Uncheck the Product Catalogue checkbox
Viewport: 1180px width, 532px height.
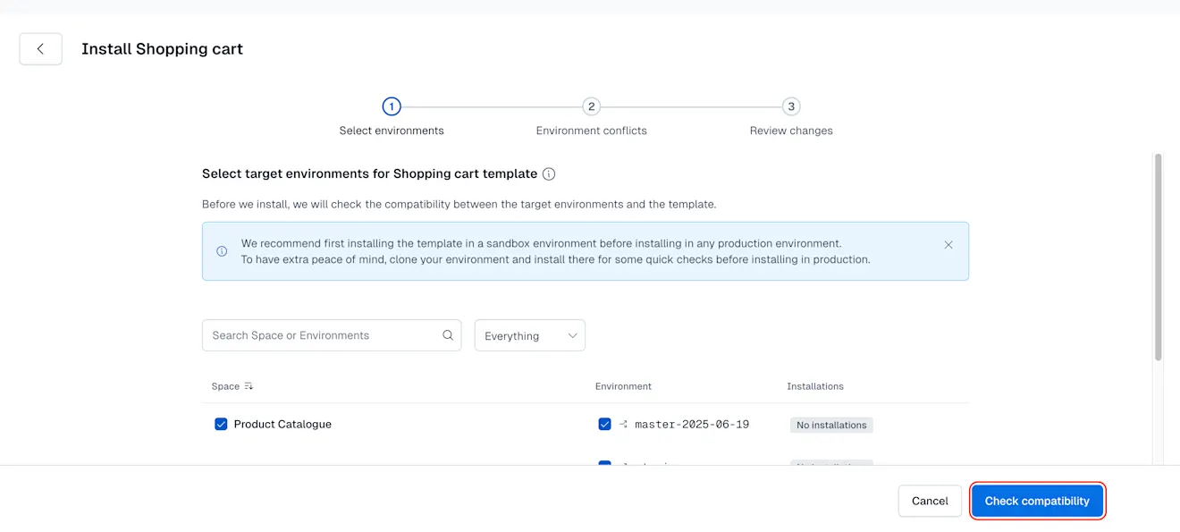pyautogui.click(x=220, y=424)
